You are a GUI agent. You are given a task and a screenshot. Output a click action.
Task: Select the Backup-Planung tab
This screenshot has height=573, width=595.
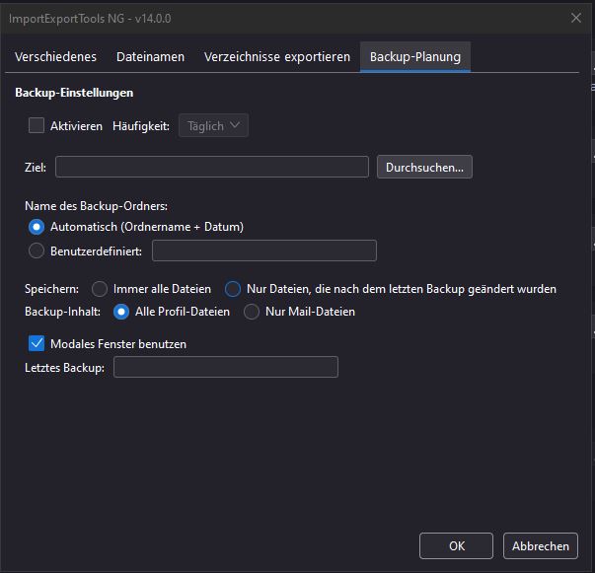pos(415,57)
